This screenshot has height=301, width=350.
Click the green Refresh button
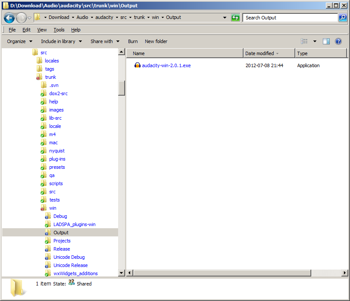coord(235,18)
